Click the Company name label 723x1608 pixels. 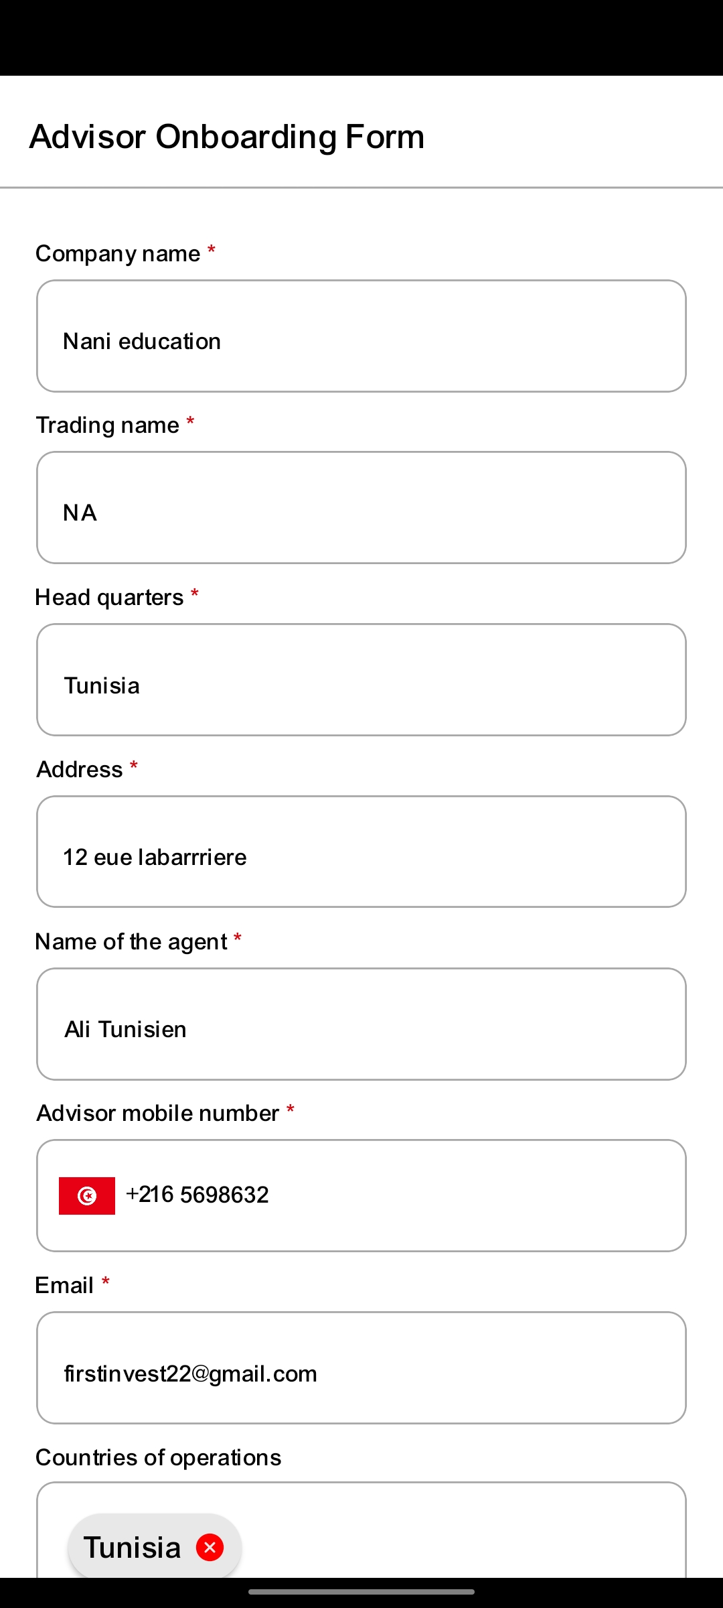[118, 254]
